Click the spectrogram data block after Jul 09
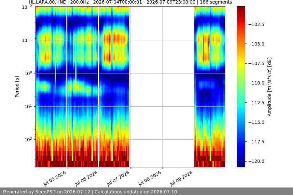Image resolution: width=293 pixels, height=195 pixels. [210, 87]
